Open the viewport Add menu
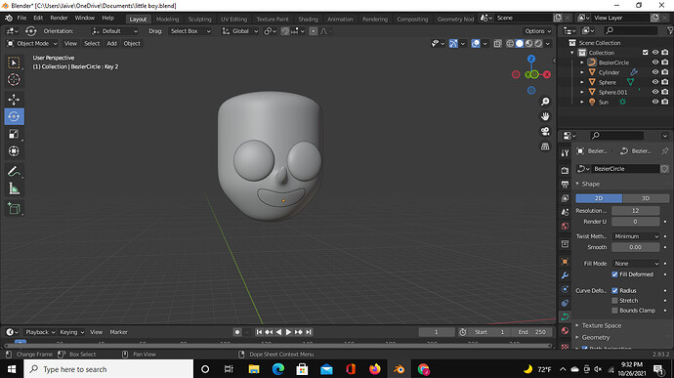Image resolution: width=674 pixels, height=378 pixels. pyautogui.click(x=111, y=43)
